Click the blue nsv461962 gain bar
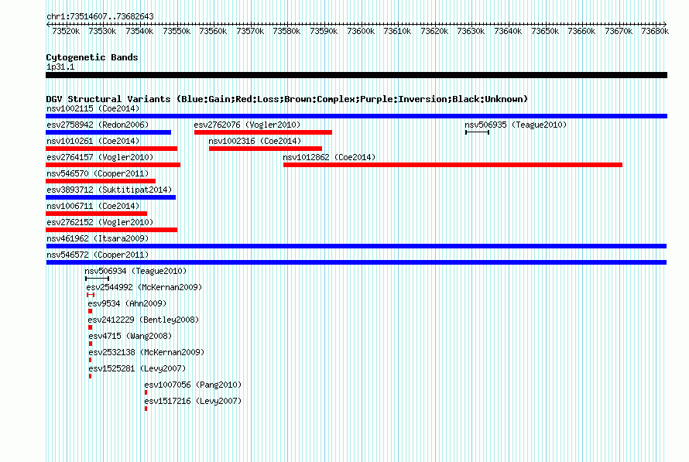Screen dimensions: 689x462 (356, 246)
